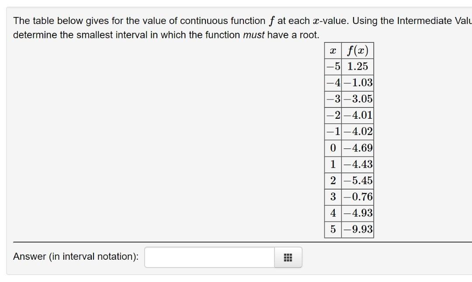Viewport: 472px width, 282px height.
Task: Click the table header cell f(x)
Action: (357, 50)
